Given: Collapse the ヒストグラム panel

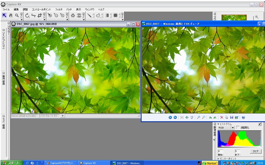Looking at the screenshot, I should click(x=218, y=124).
